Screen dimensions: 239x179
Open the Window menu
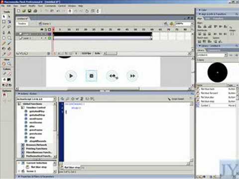coord(72,6)
